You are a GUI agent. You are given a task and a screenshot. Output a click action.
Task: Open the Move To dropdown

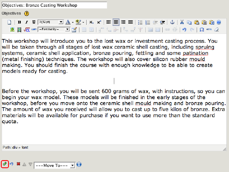point(55,165)
